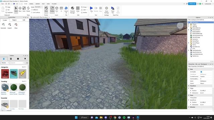
Task: Collapse the Data section in Properties
Action: (189, 69)
